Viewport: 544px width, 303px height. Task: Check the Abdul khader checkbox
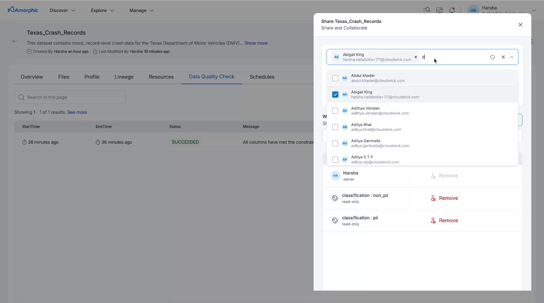click(335, 78)
